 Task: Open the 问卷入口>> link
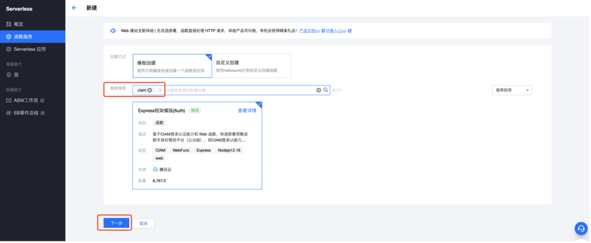(336, 31)
